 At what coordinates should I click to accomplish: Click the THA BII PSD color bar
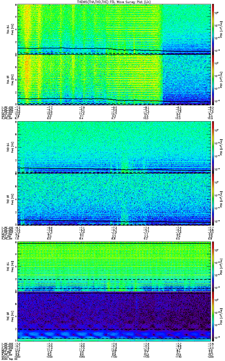tap(213, 80)
